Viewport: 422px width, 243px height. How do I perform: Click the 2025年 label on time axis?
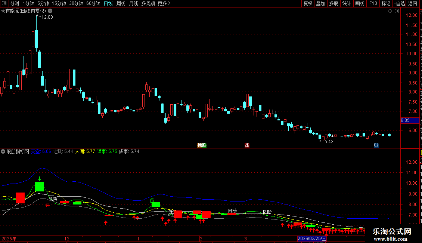[9, 239]
